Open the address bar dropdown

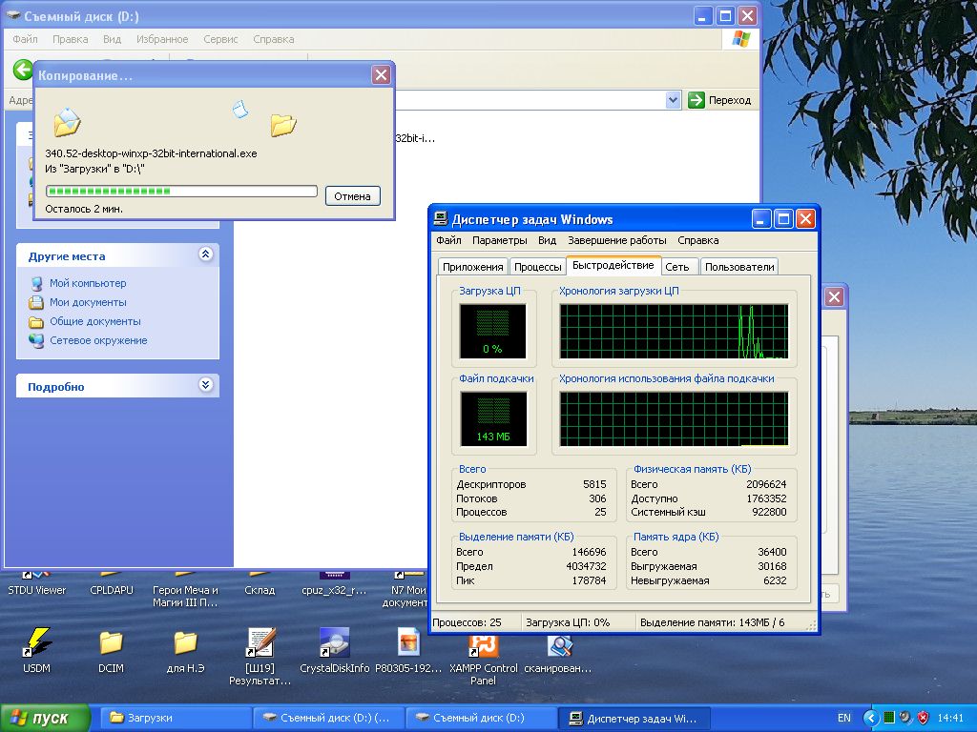pyautogui.click(x=673, y=99)
